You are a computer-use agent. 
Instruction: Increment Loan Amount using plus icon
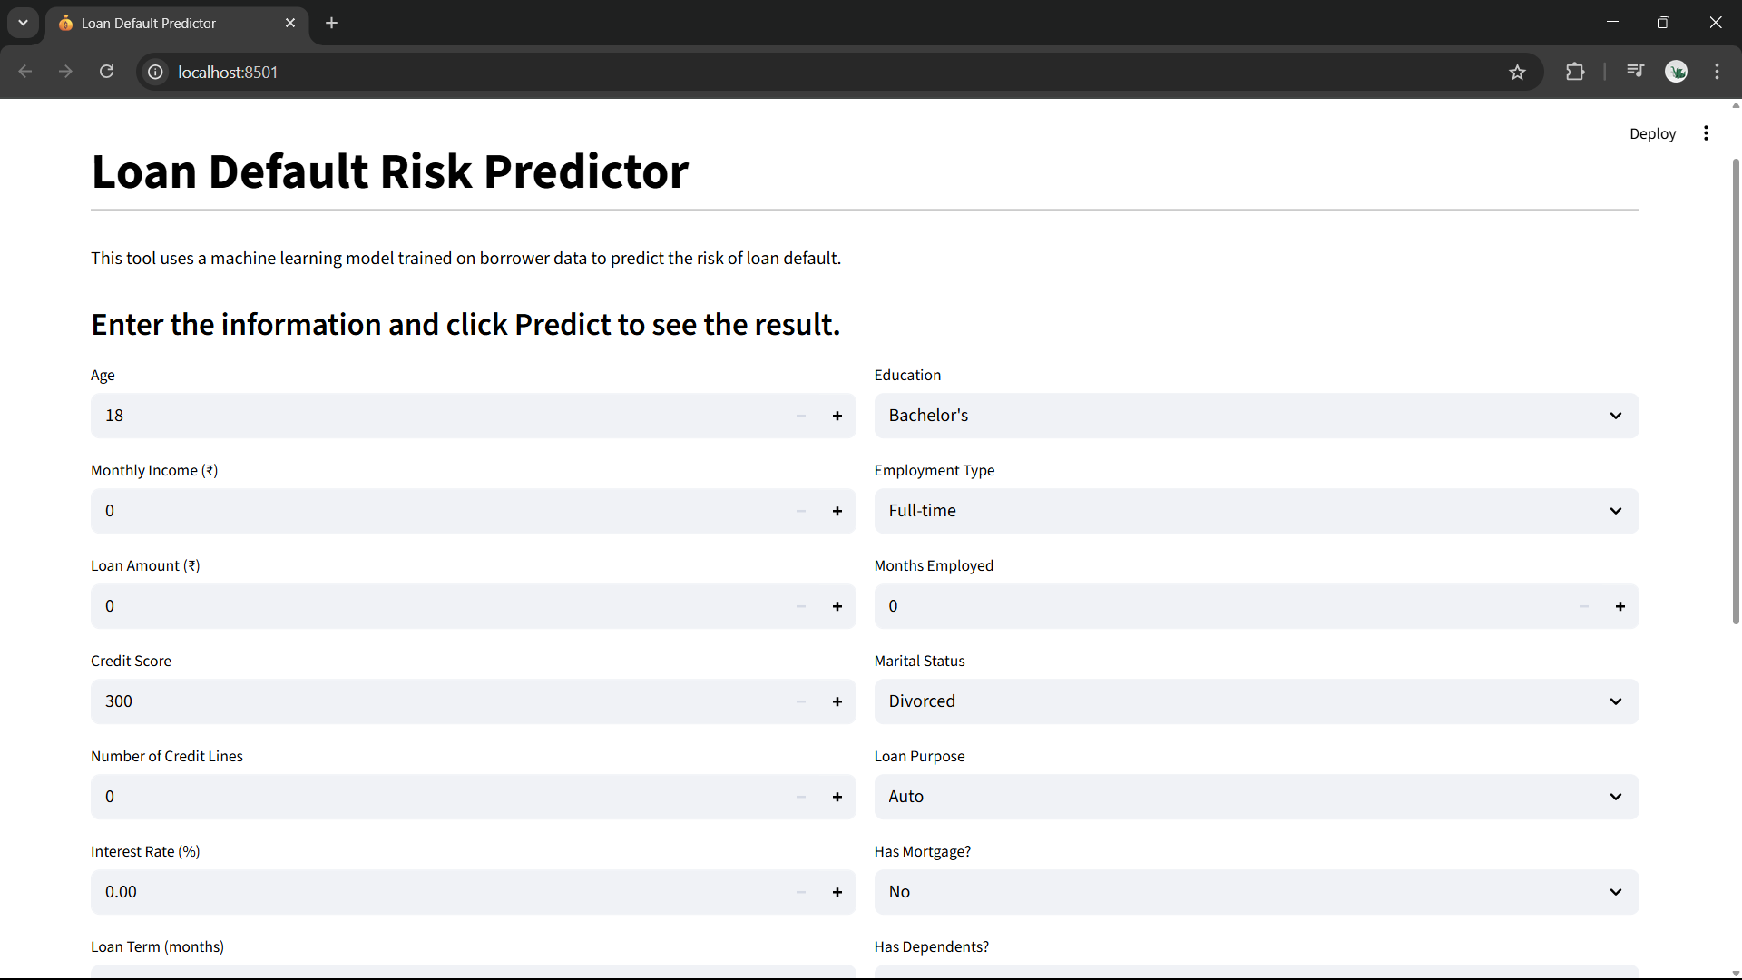(837, 606)
